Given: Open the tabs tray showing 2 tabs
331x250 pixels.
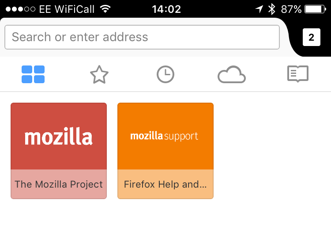Looking at the screenshot, I should [312, 37].
